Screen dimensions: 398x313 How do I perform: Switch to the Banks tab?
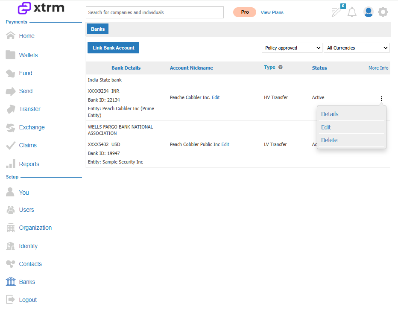98,29
